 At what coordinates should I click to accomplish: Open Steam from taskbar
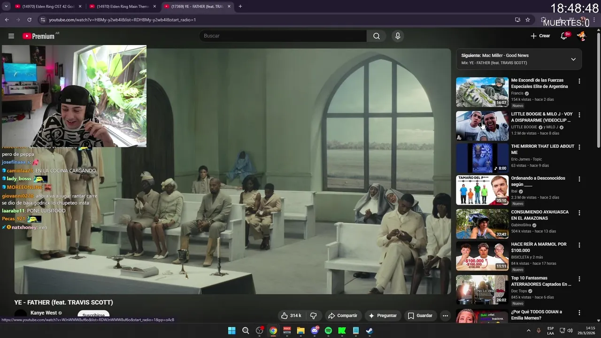pyautogui.click(x=370, y=330)
